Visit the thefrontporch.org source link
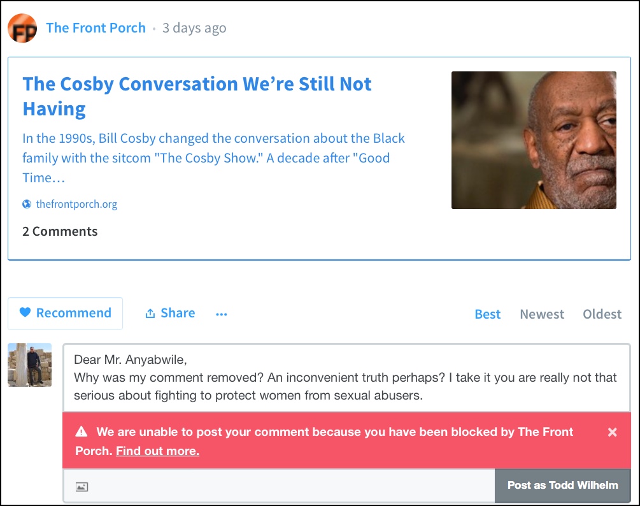 [x=76, y=205]
